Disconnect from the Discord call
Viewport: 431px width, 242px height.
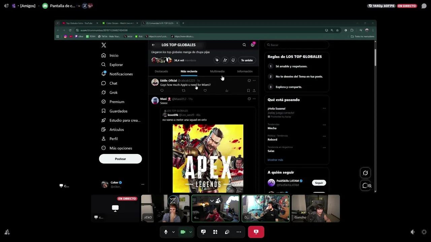click(x=256, y=232)
